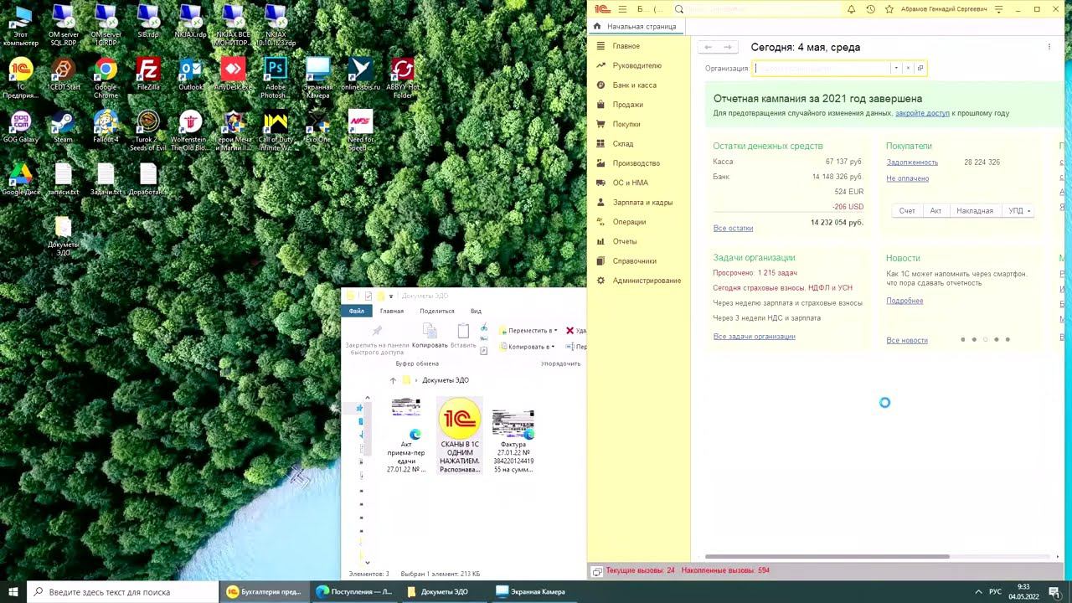The height and width of the screenshot is (603, 1072).
Task: Open the three-dot more menu on start page
Action: pyautogui.click(x=1049, y=47)
